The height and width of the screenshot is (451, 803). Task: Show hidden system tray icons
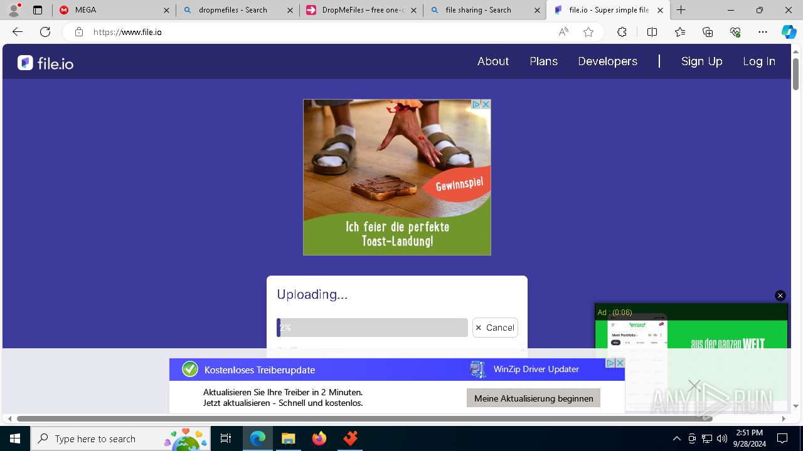click(676, 438)
